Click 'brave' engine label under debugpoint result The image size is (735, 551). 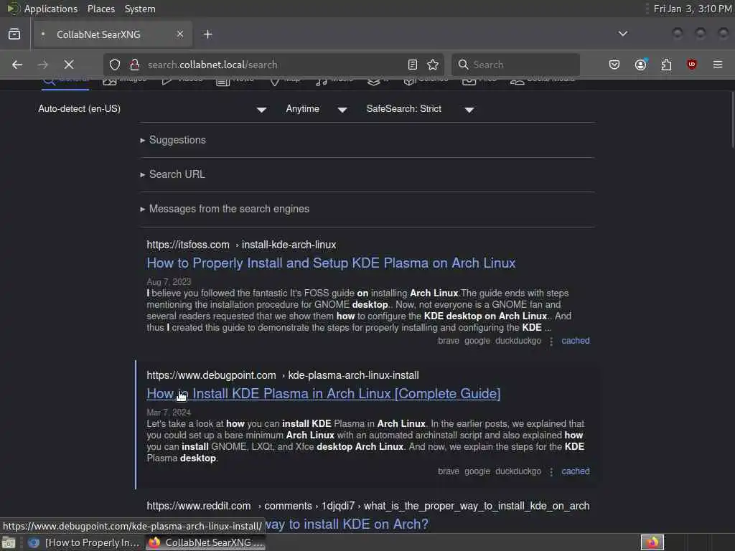[x=449, y=471]
